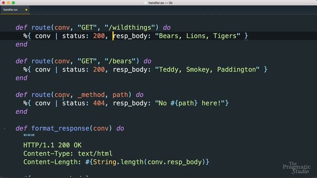The width and height of the screenshot is (317, 178).
Task: Select the handler.ex tab
Action: point(15,10)
